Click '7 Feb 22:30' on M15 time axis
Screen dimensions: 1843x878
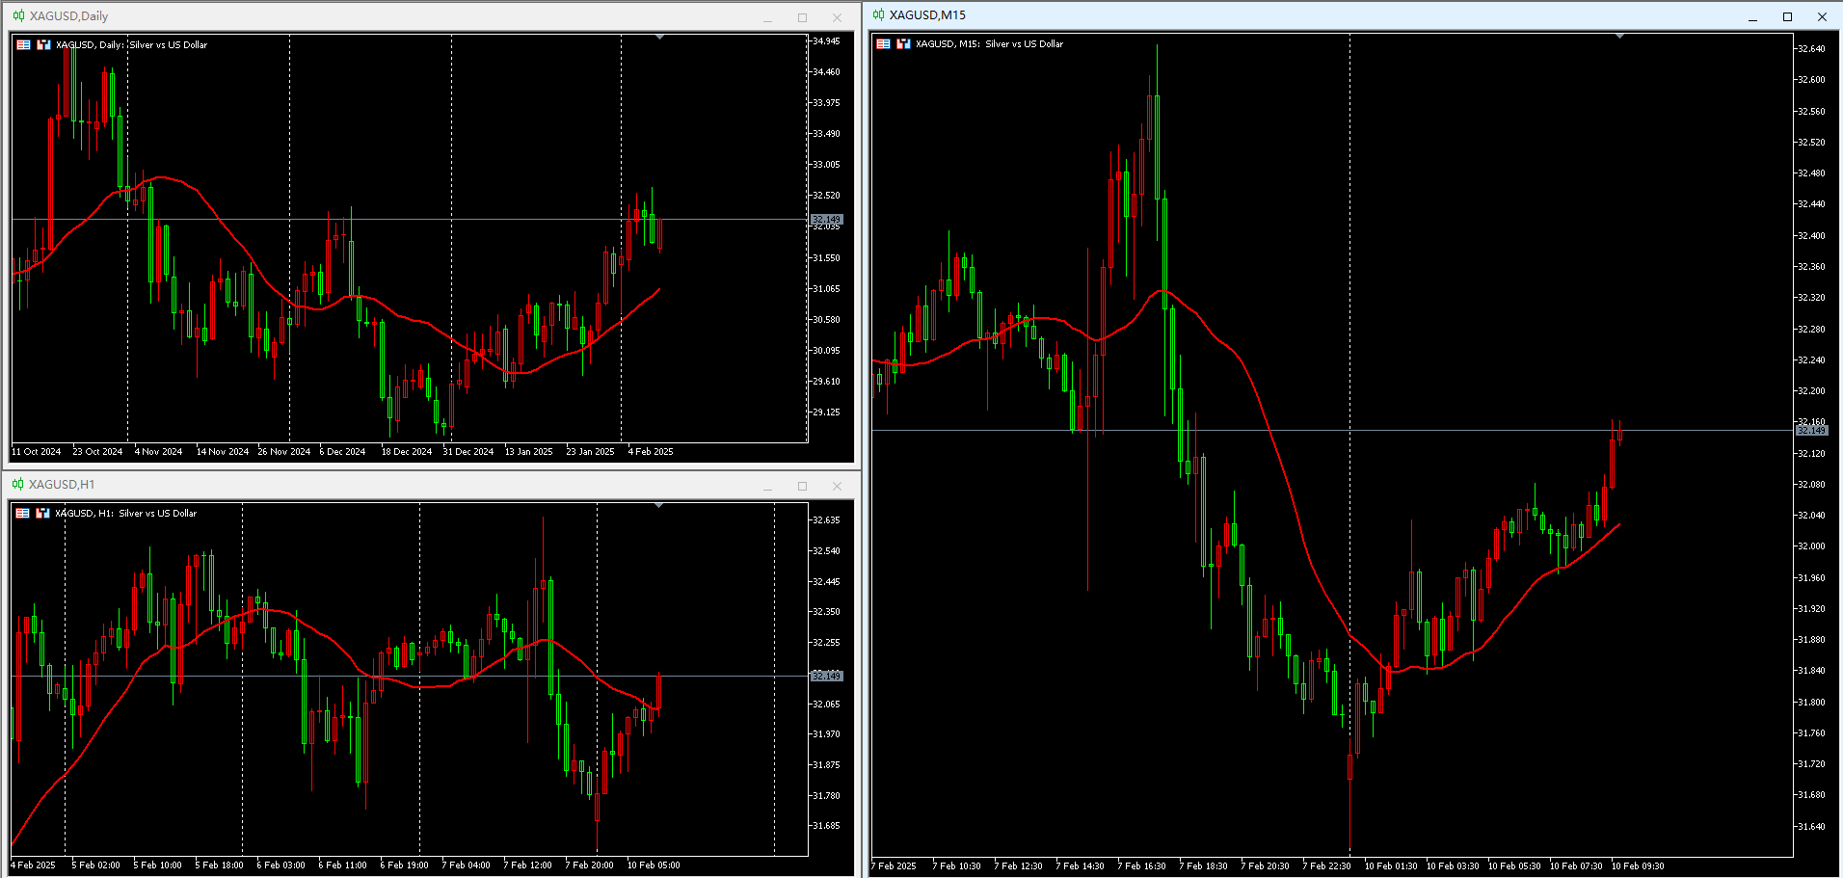(x=1326, y=865)
